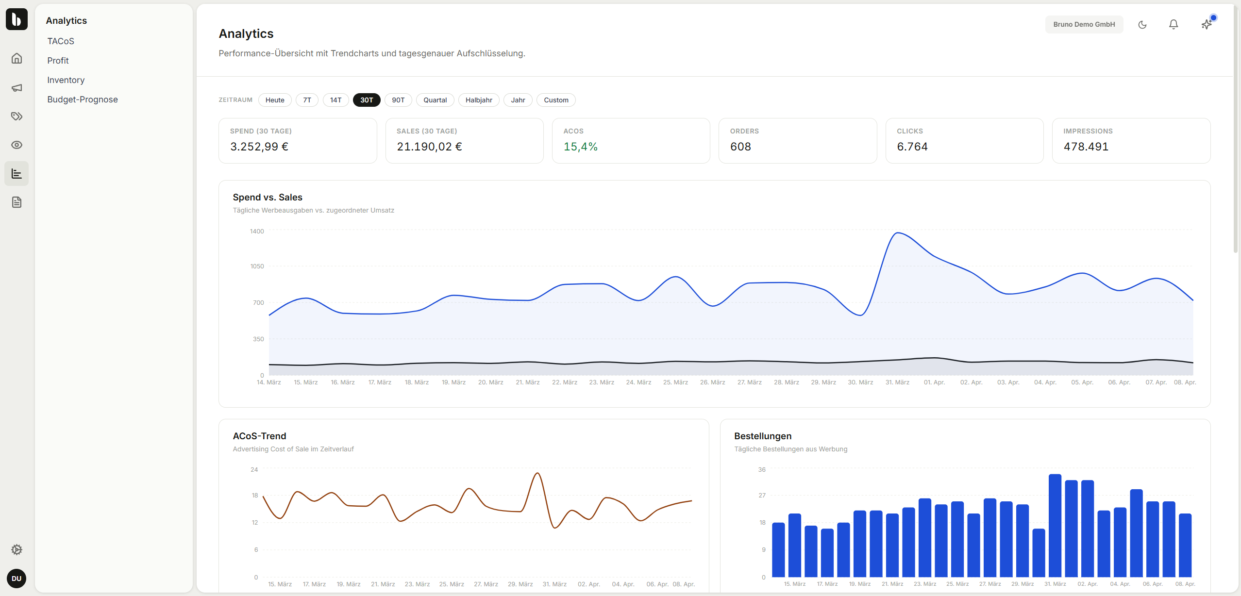Select the megaphone campaigns icon
This screenshot has height=596, width=1241.
click(17, 88)
